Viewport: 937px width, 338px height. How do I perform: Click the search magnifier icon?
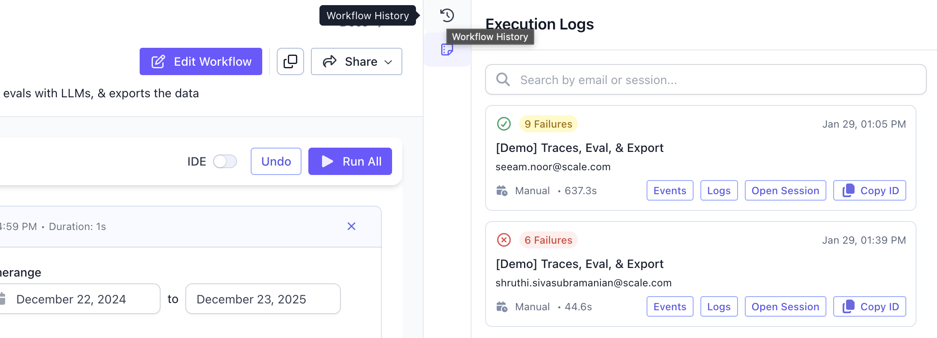coord(503,79)
